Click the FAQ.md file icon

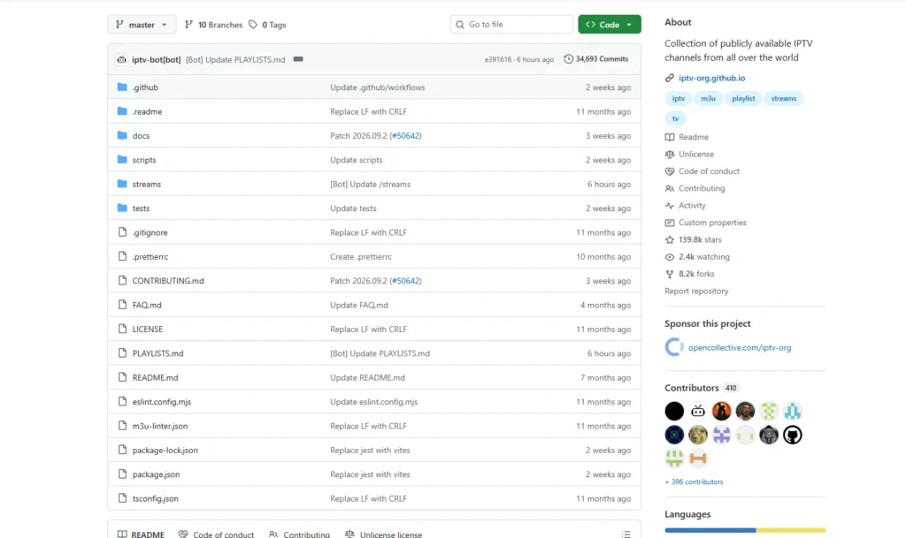[122, 305]
